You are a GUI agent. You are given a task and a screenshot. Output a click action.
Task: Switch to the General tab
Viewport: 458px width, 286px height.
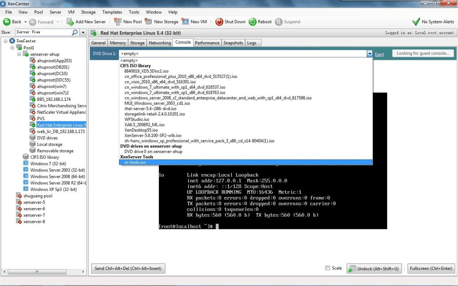(98, 43)
